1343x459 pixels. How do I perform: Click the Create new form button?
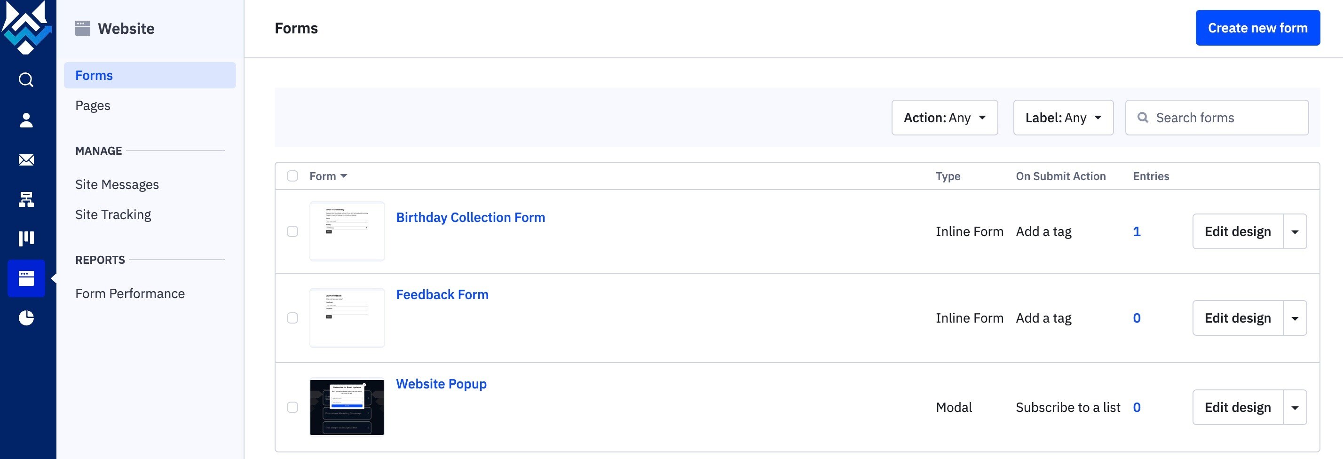(1257, 28)
